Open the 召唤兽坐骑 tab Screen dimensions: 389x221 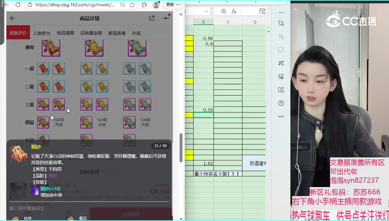pyautogui.click(x=91, y=33)
